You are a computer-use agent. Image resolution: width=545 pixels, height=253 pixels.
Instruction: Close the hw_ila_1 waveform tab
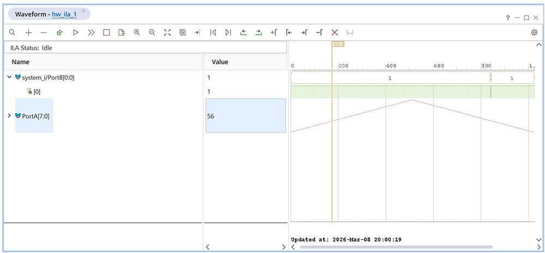(x=83, y=11)
